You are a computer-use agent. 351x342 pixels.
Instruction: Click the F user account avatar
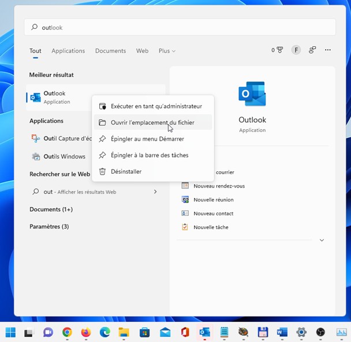296,50
